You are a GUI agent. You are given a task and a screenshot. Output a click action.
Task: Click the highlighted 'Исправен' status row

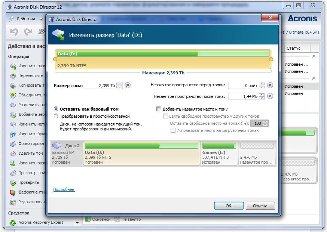coord(300,86)
